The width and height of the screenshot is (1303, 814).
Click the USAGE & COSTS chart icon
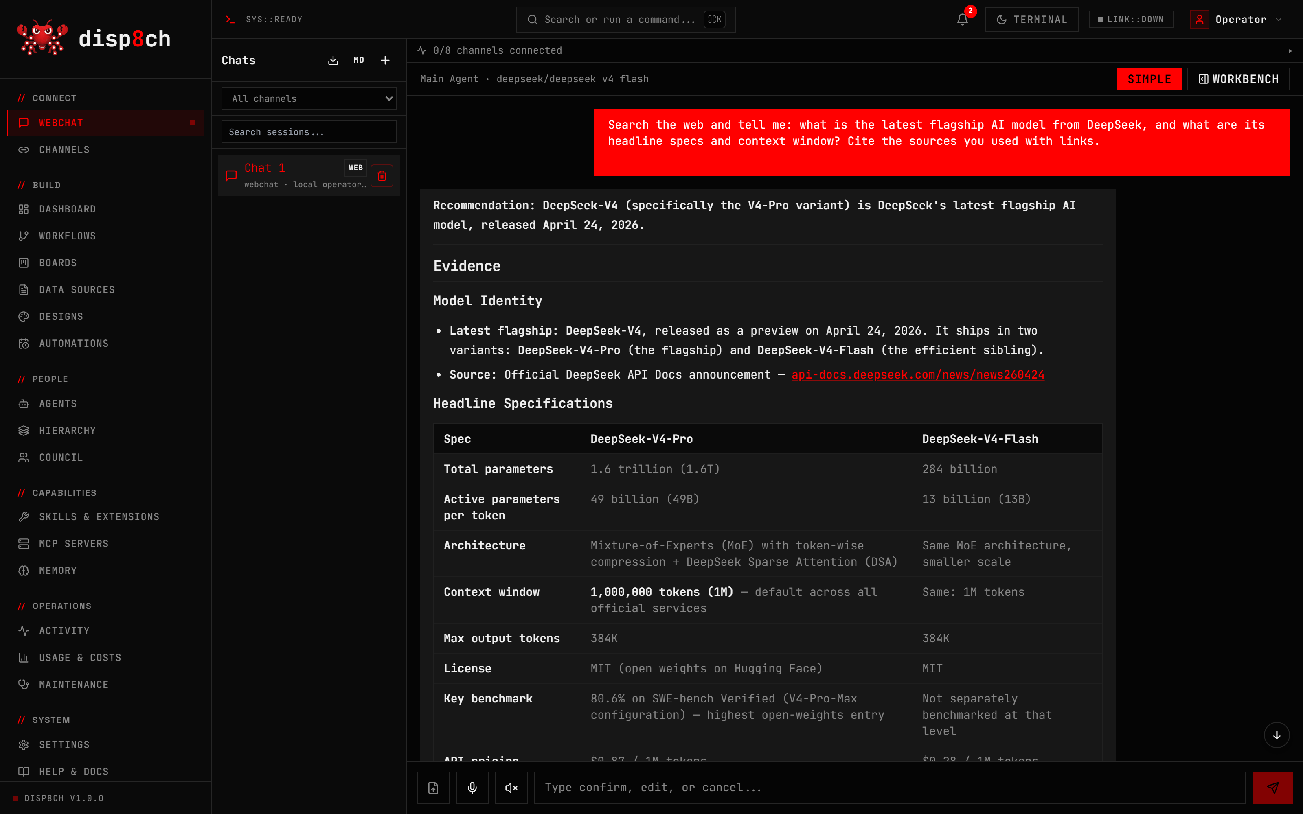(x=24, y=657)
